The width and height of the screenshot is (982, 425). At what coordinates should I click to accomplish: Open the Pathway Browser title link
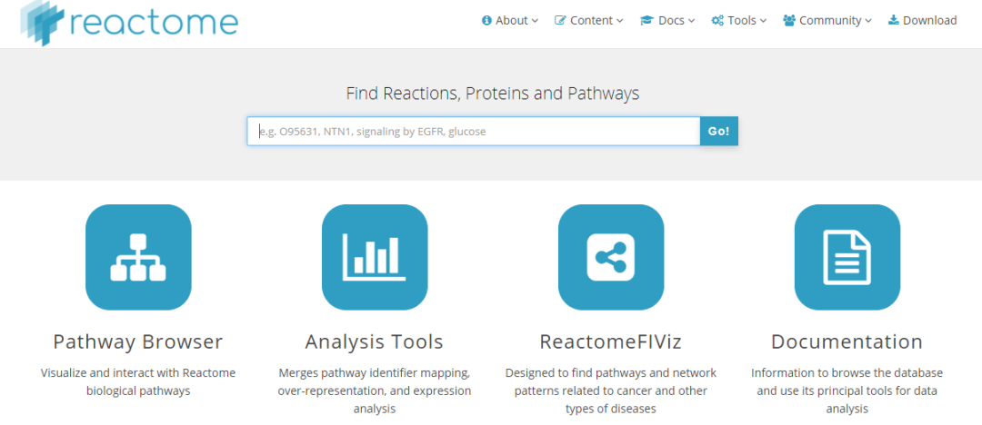(138, 342)
